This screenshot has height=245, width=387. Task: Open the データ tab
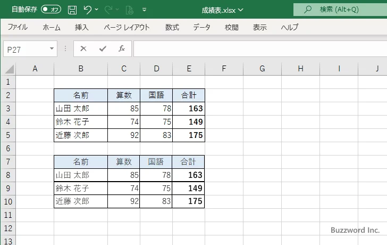[x=201, y=27]
